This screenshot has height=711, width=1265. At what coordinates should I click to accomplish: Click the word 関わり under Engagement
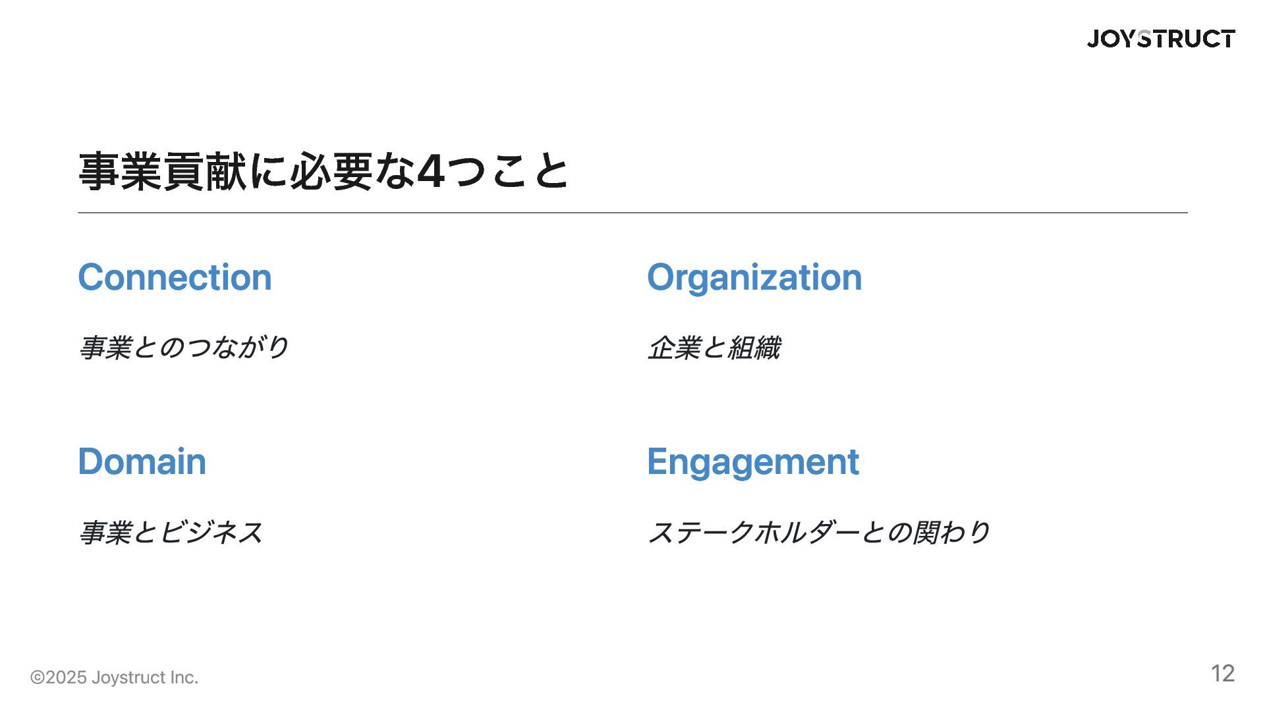coord(951,532)
